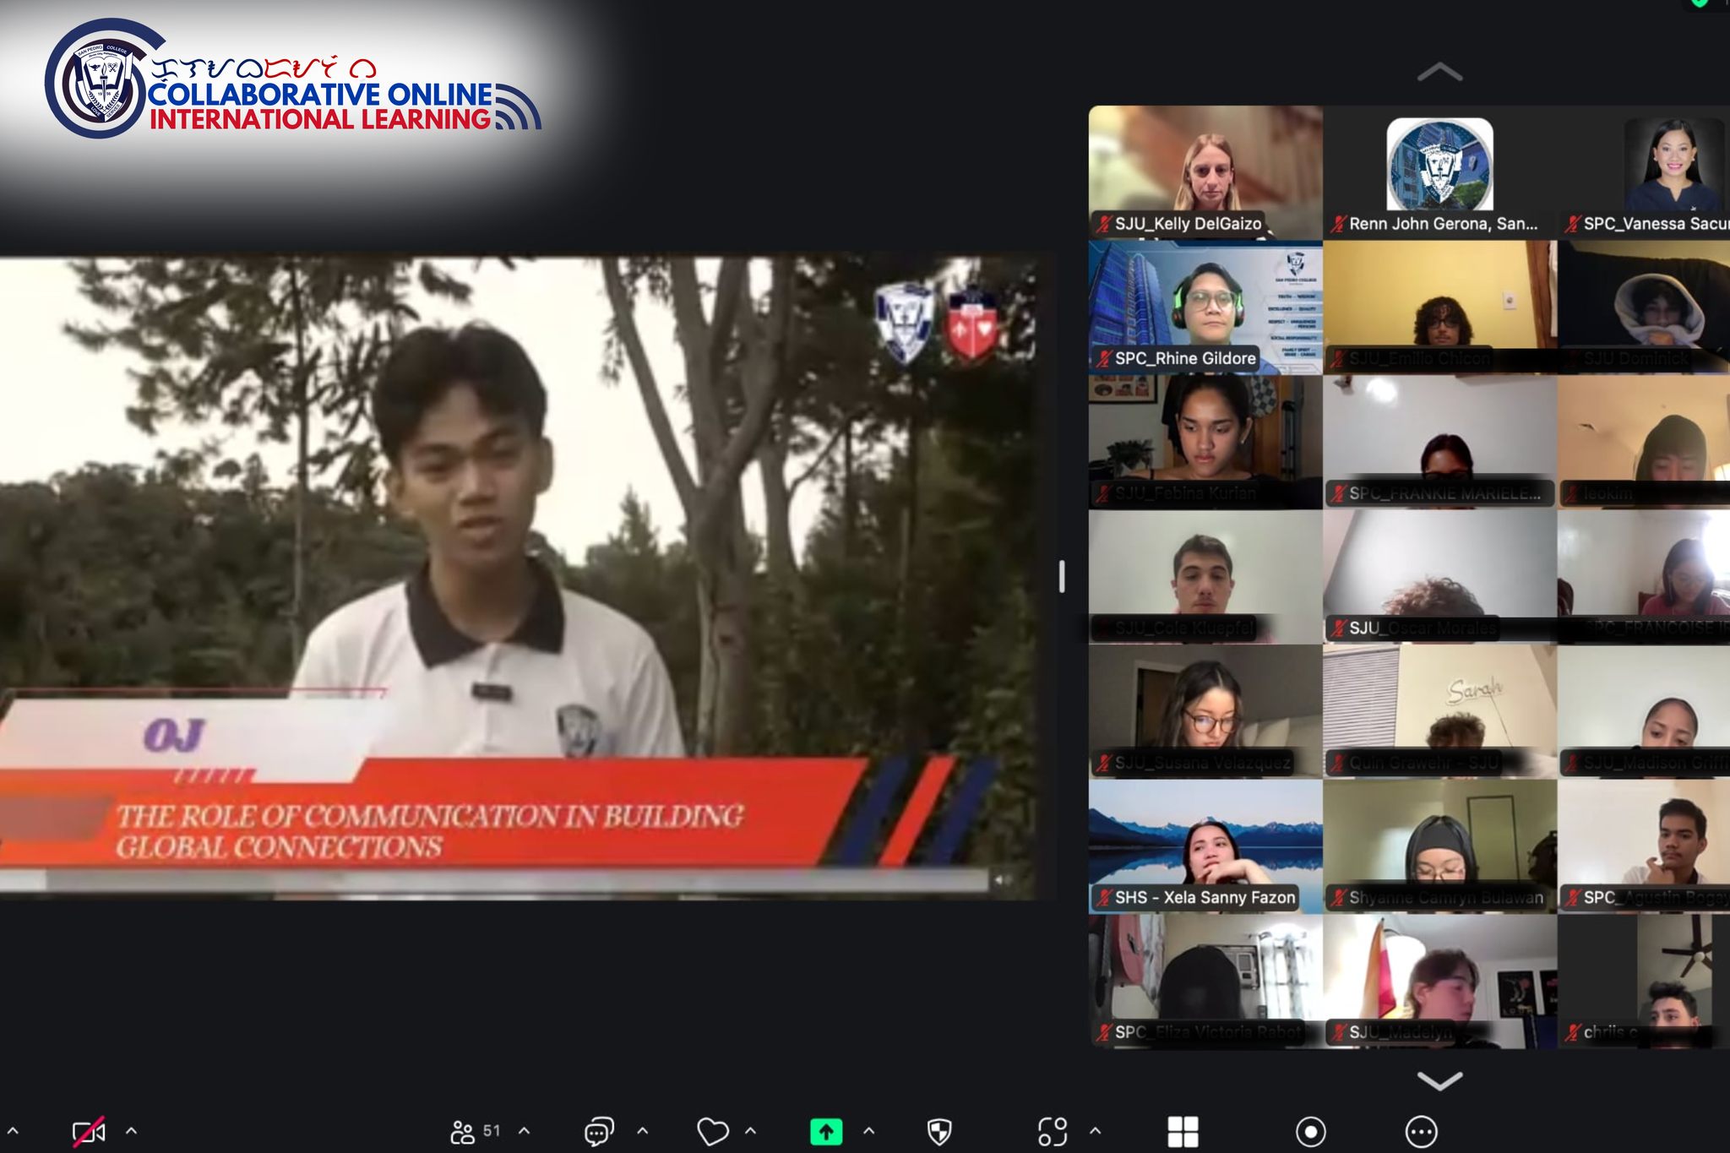Click the Collaborative Online International Learning logo
This screenshot has width=1730, height=1153.
click(x=293, y=79)
